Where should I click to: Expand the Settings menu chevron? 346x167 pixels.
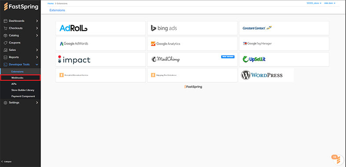click(37, 103)
